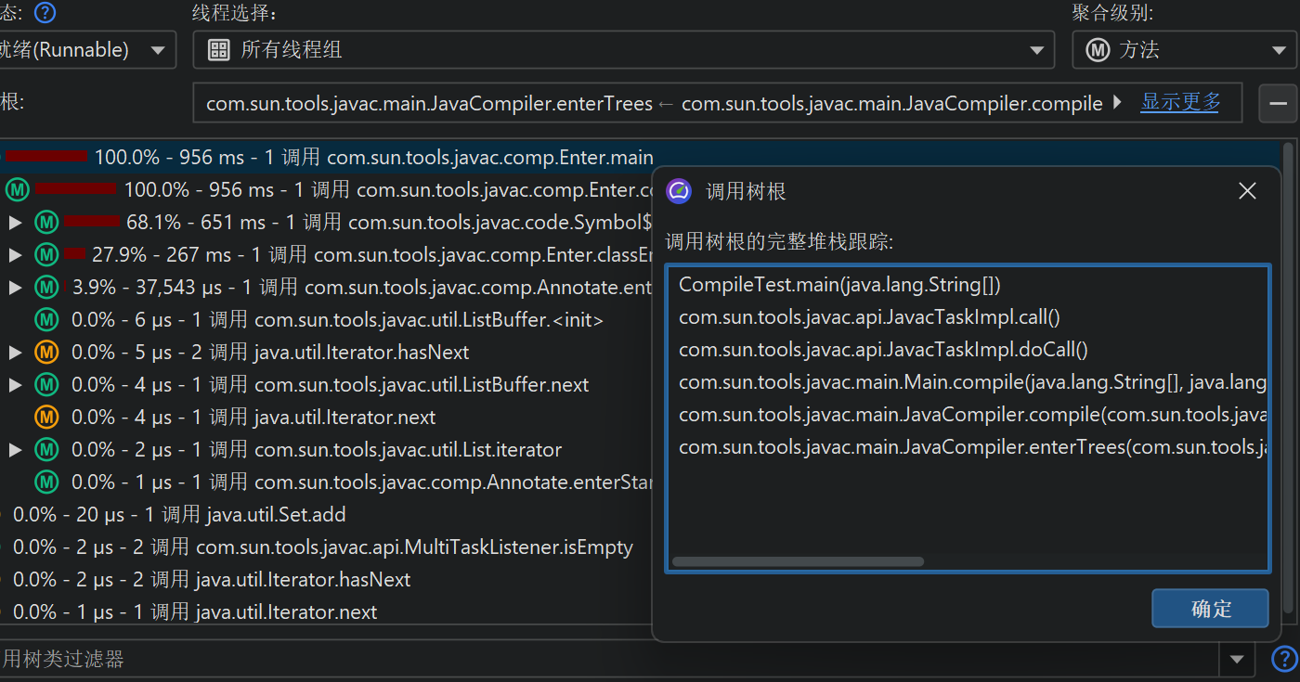The height and width of the screenshot is (682, 1300).
Task: Click the 显示更多 link
Action: click(1180, 102)
